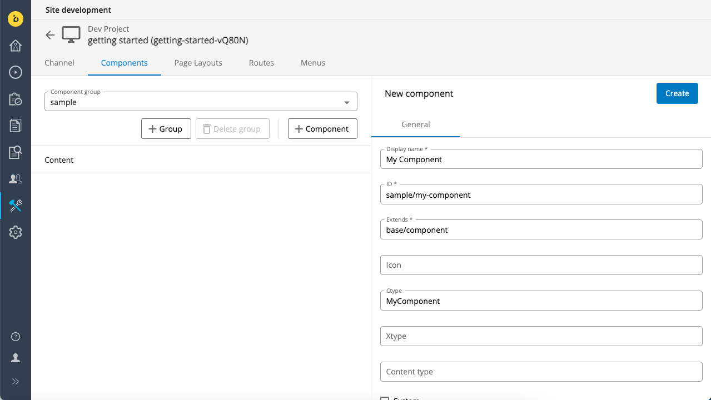Open the help question mark icon

tap(16, 337)
